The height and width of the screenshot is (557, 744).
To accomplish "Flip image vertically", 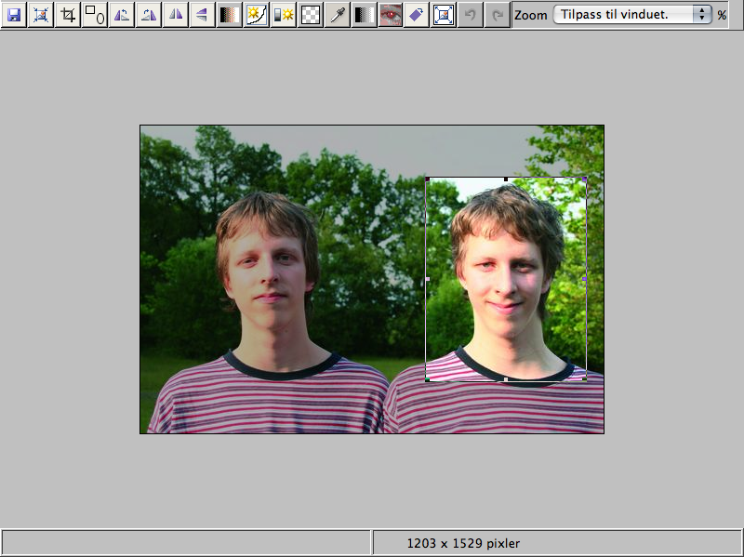I will coord(203,15).
